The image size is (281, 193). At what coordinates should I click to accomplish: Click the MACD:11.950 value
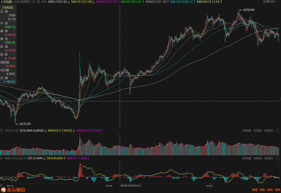click(x=78, y=158)
